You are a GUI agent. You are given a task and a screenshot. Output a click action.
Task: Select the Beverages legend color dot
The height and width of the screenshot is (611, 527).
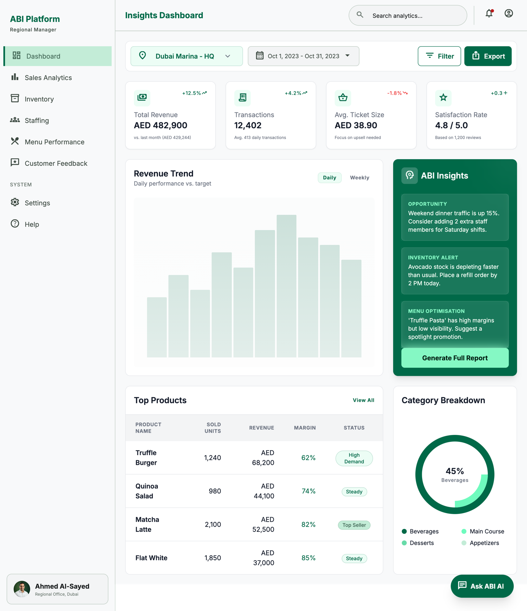[404, 531]
